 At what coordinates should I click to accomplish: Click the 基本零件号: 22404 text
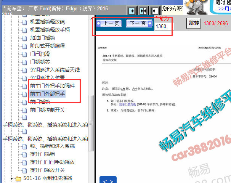(205, 76)
